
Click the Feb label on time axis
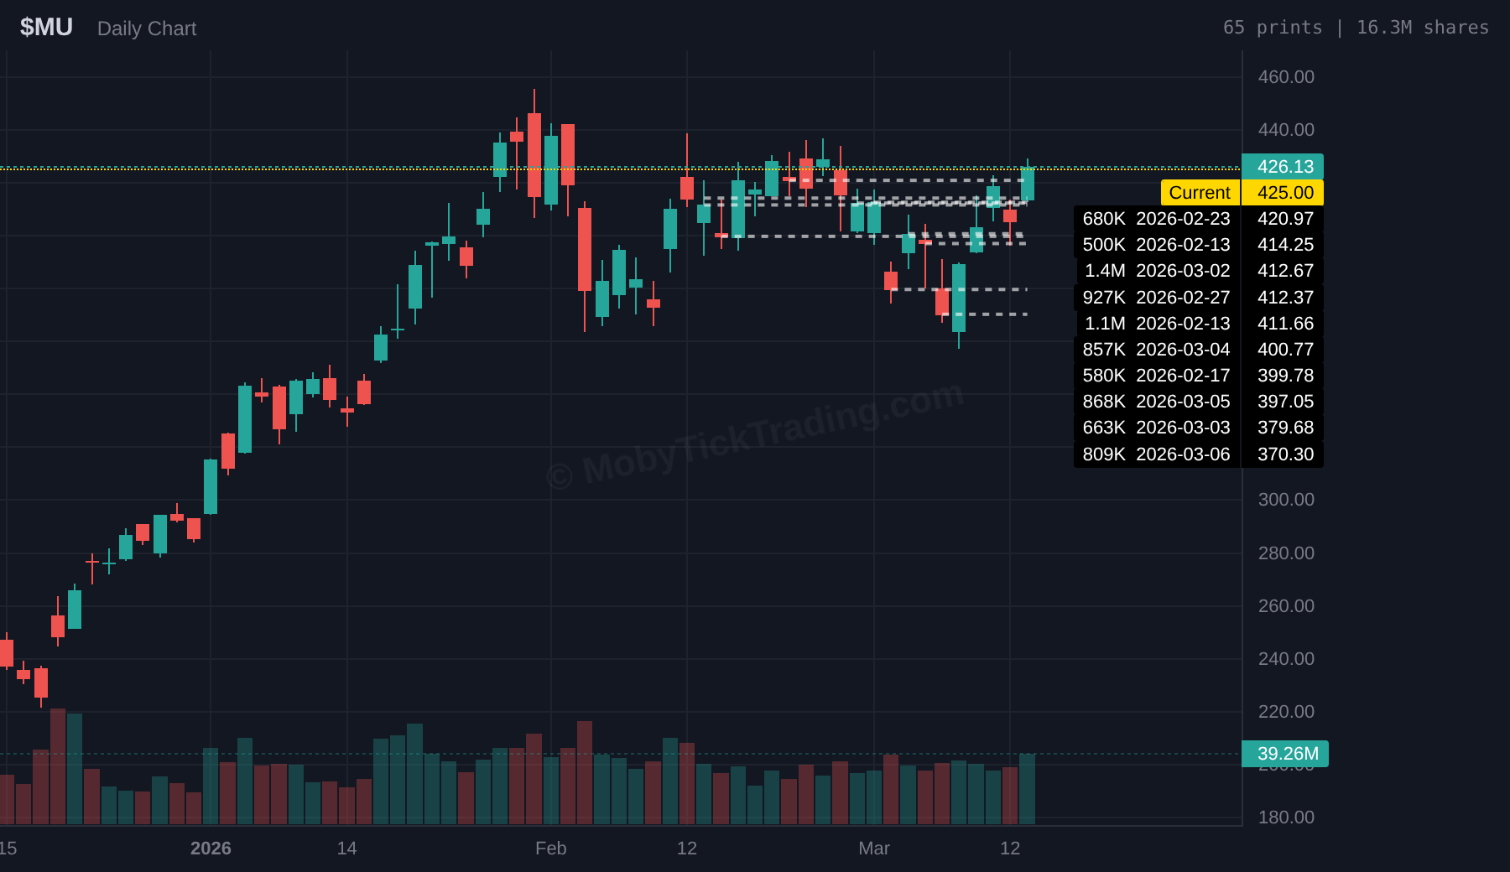pyautogui.click(x=550, y=849)
